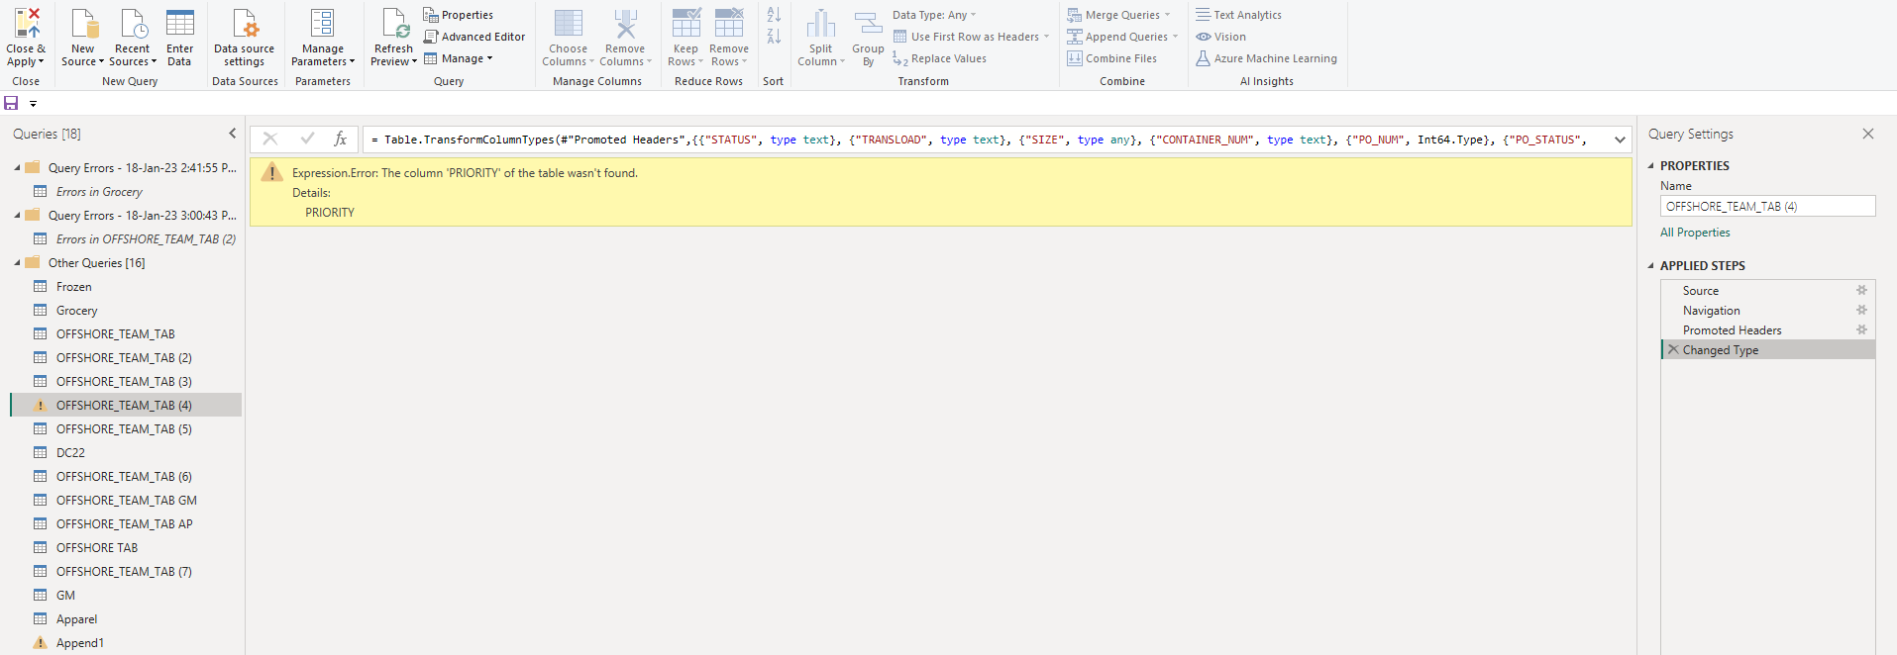Click Azure Machine Learning
Screen dimensions: 1897x655
click(1266, 58)
